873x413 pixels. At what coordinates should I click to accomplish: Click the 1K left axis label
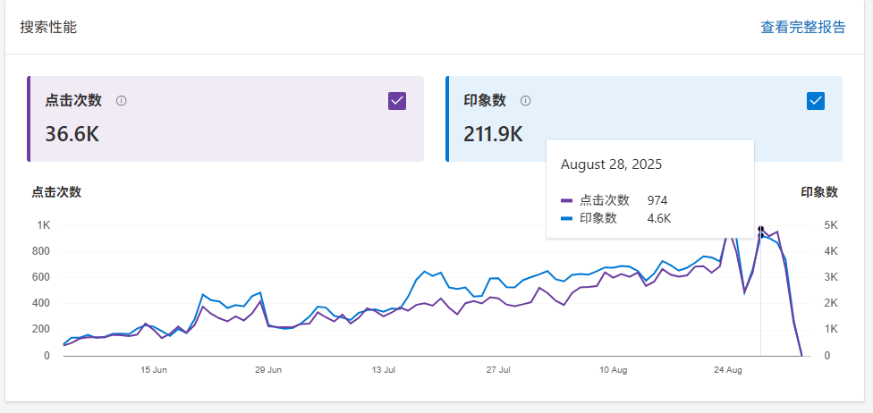coord(44,225)
